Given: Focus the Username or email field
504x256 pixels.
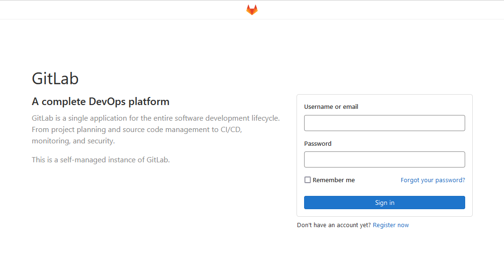Looking at the screenshot, I should tap(385, 123).
